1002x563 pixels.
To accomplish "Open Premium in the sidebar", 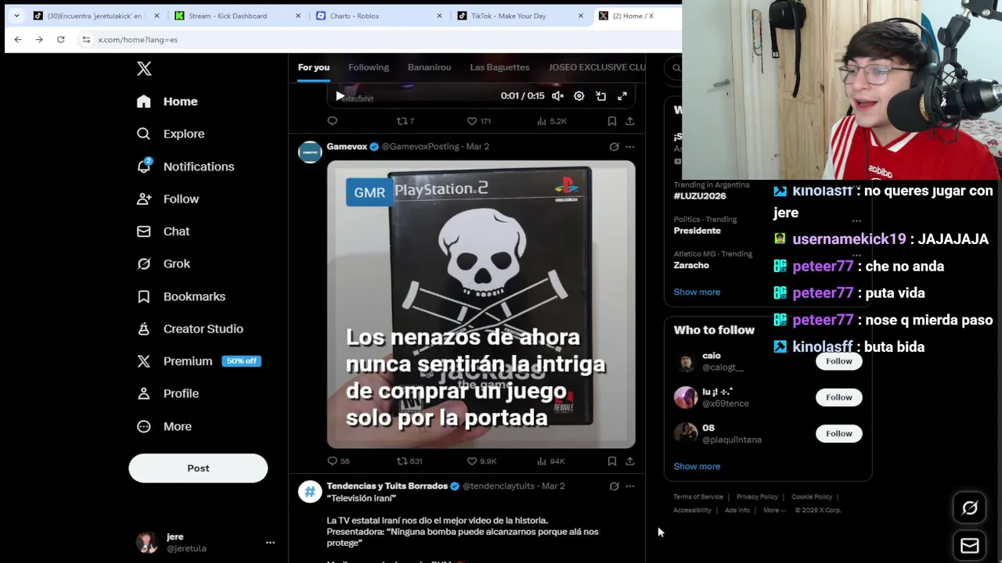I will pos(199,361).
